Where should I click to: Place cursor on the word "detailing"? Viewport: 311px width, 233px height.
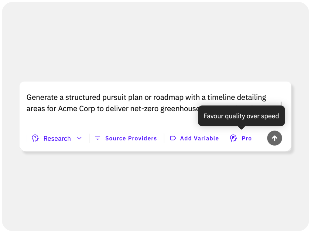(252, 97)
